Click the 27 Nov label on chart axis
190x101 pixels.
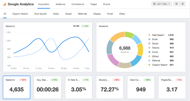39,68
